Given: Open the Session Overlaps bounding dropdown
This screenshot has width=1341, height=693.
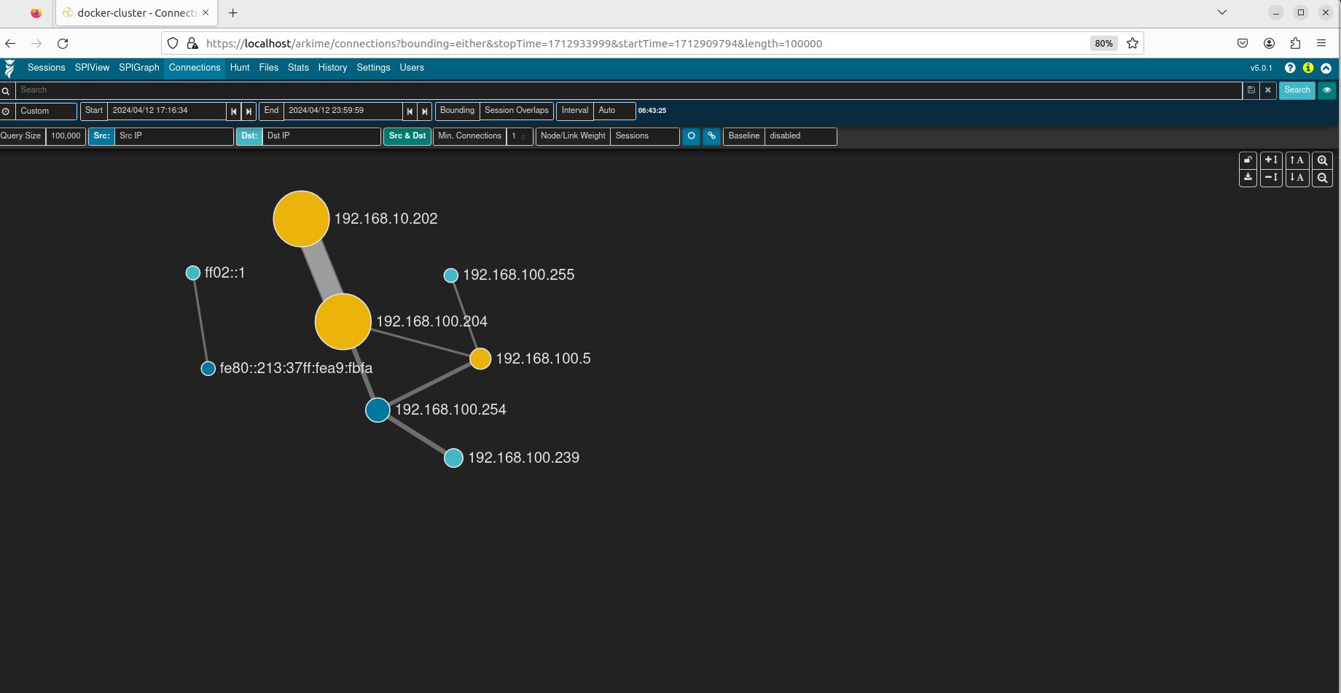Looking at the screenshot, I should pos(516,111).
